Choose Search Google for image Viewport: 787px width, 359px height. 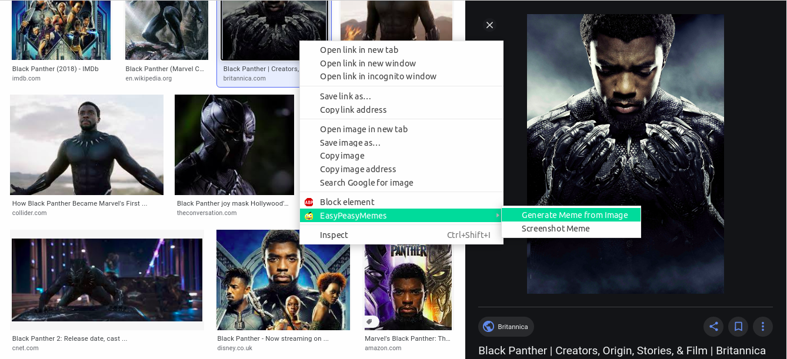(x=402, y=183)
